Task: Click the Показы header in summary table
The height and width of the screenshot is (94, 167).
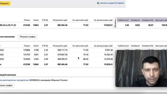Action: 27,20
